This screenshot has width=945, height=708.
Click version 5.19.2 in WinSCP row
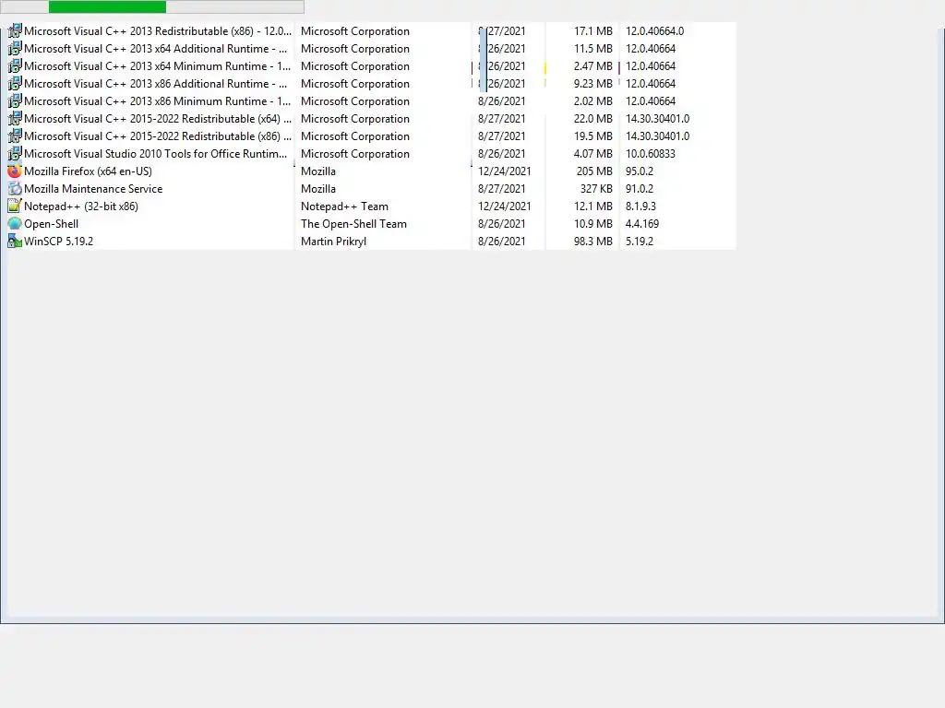click(x=640, y=241)
